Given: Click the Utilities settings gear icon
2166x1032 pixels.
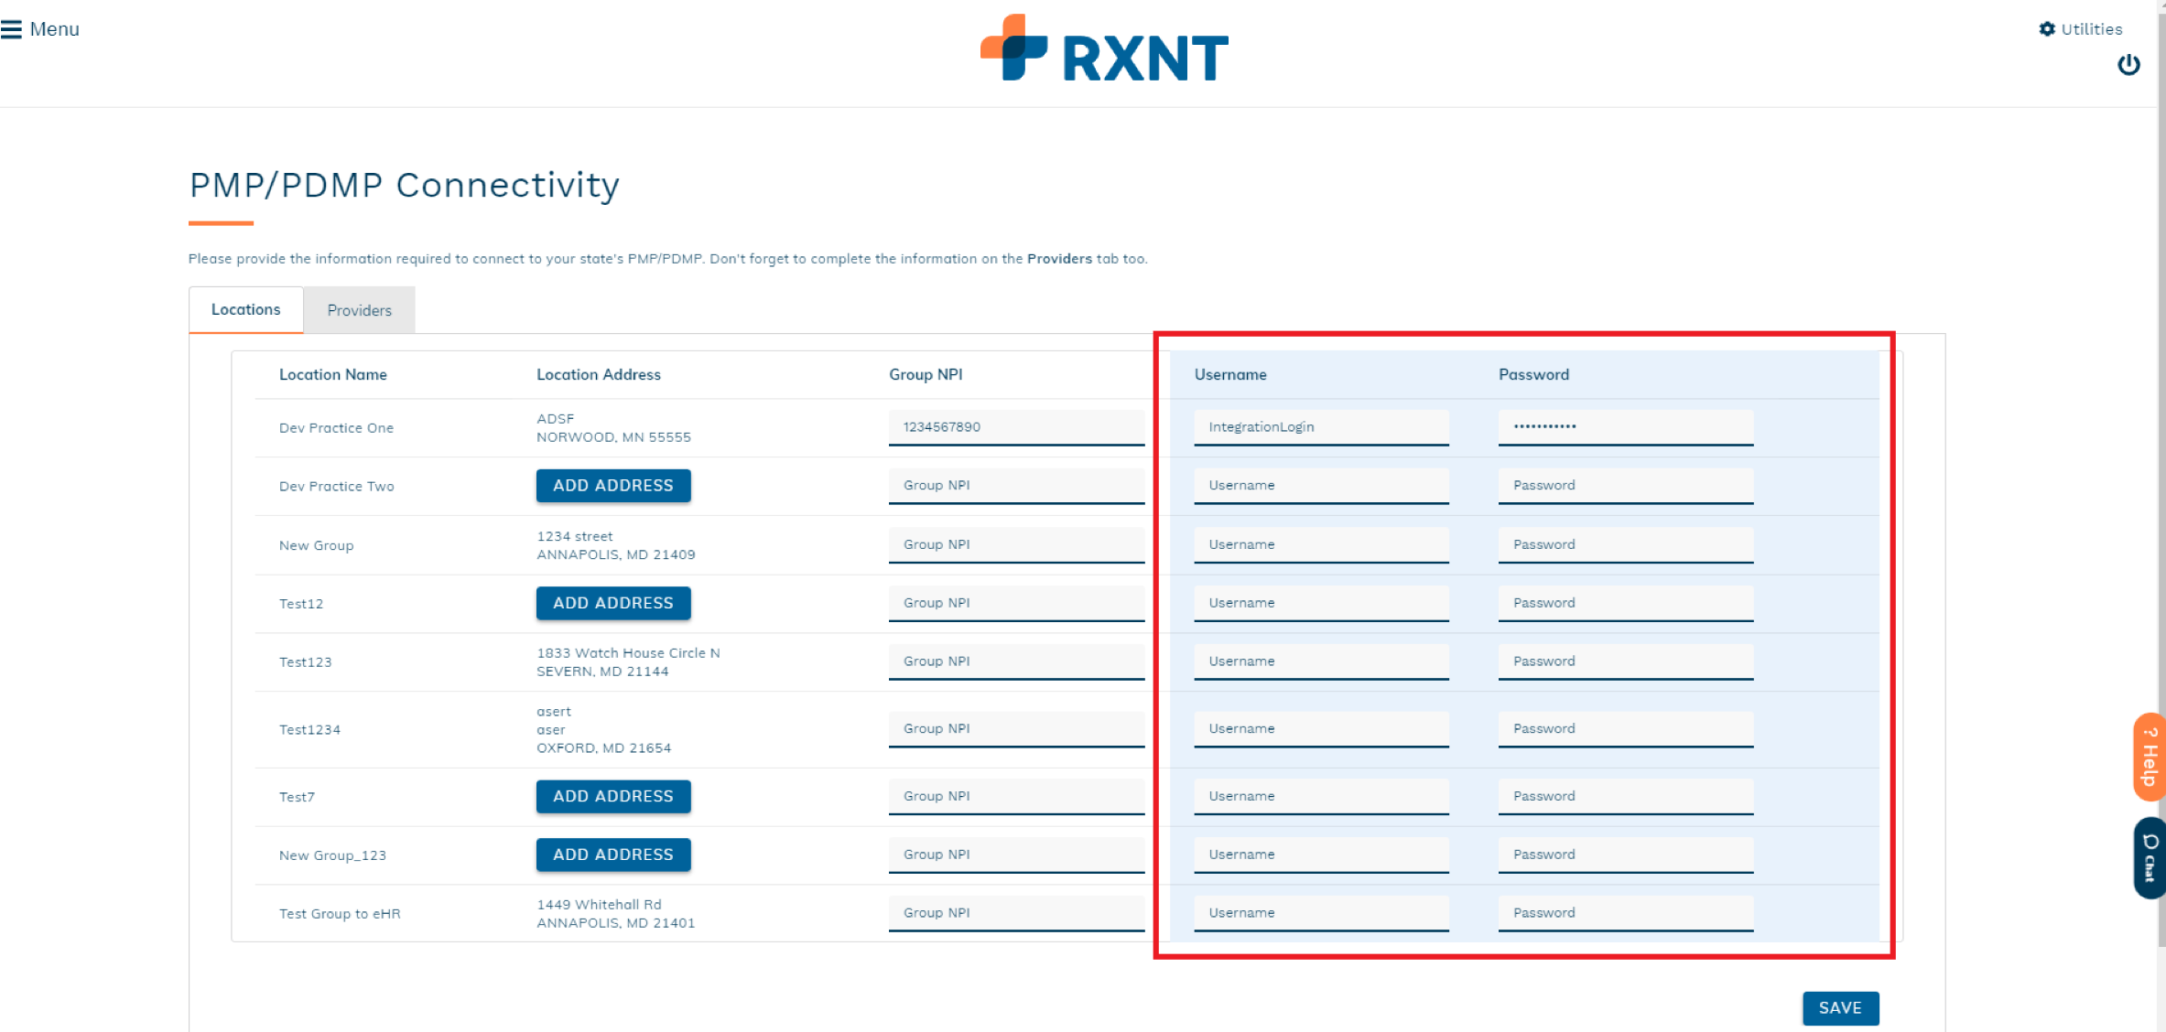Looking at the screenshot, I should coord(2049,24).
